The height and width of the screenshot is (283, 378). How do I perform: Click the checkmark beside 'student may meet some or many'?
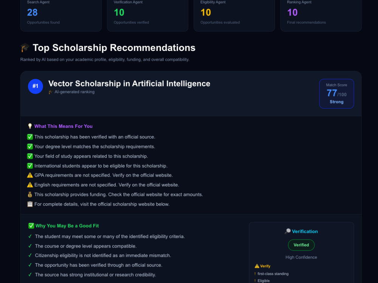[30, 237]
